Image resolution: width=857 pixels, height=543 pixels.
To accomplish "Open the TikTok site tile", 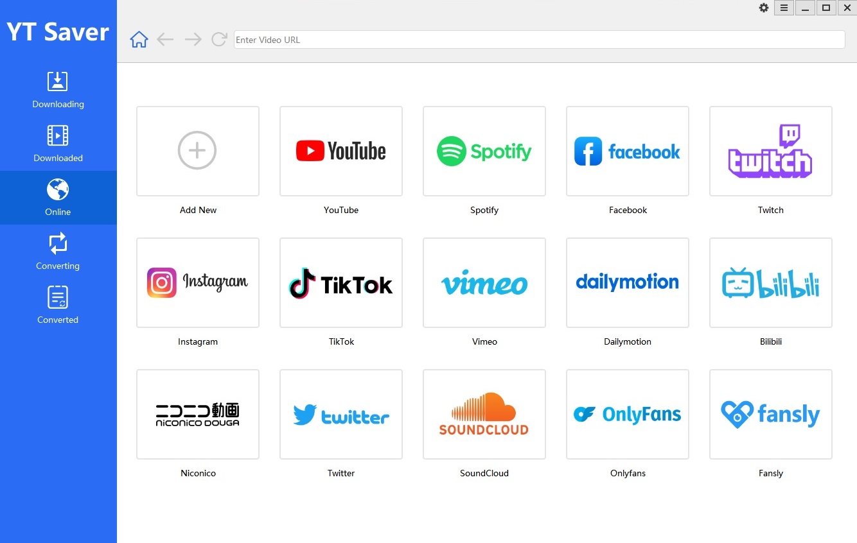I will 341,282.
